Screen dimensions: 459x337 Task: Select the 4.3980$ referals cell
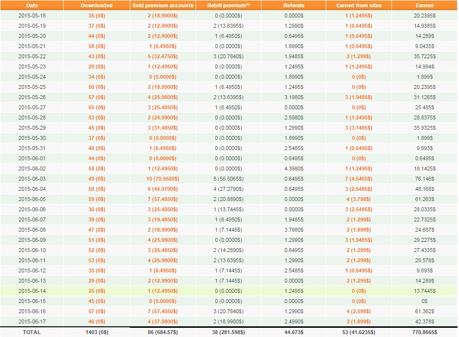click(294, 168)
